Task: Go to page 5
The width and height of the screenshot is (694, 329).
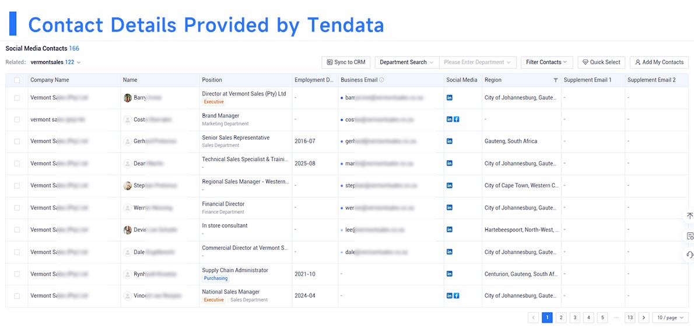Action: pos(602,317)
